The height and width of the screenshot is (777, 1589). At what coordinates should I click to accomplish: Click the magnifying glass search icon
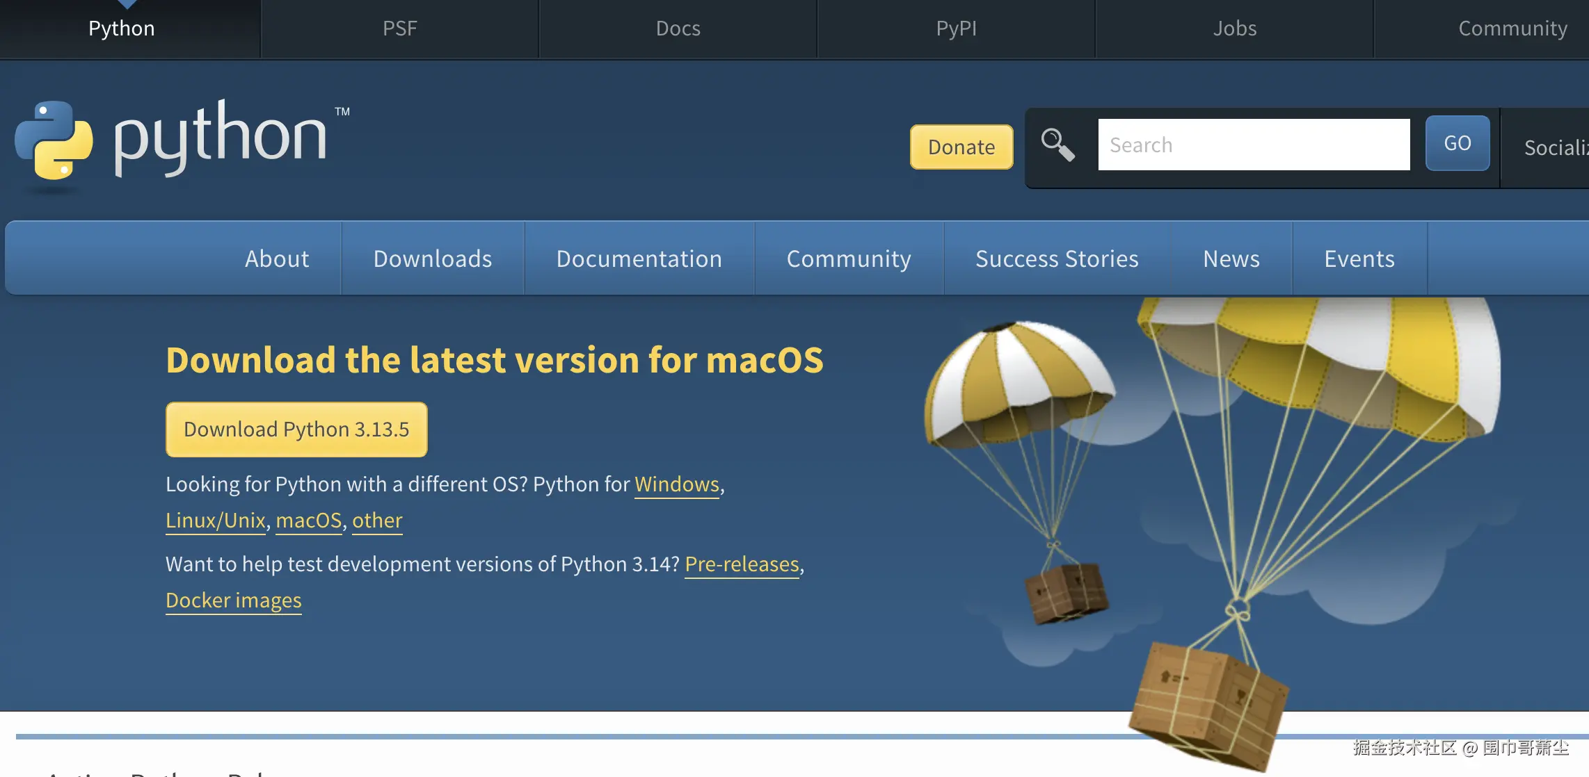(1057, 145)
